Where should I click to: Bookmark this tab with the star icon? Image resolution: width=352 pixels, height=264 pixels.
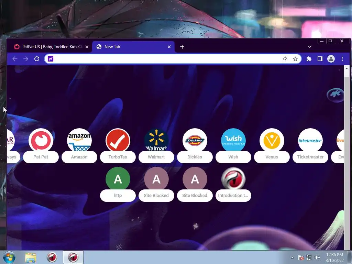295,59
